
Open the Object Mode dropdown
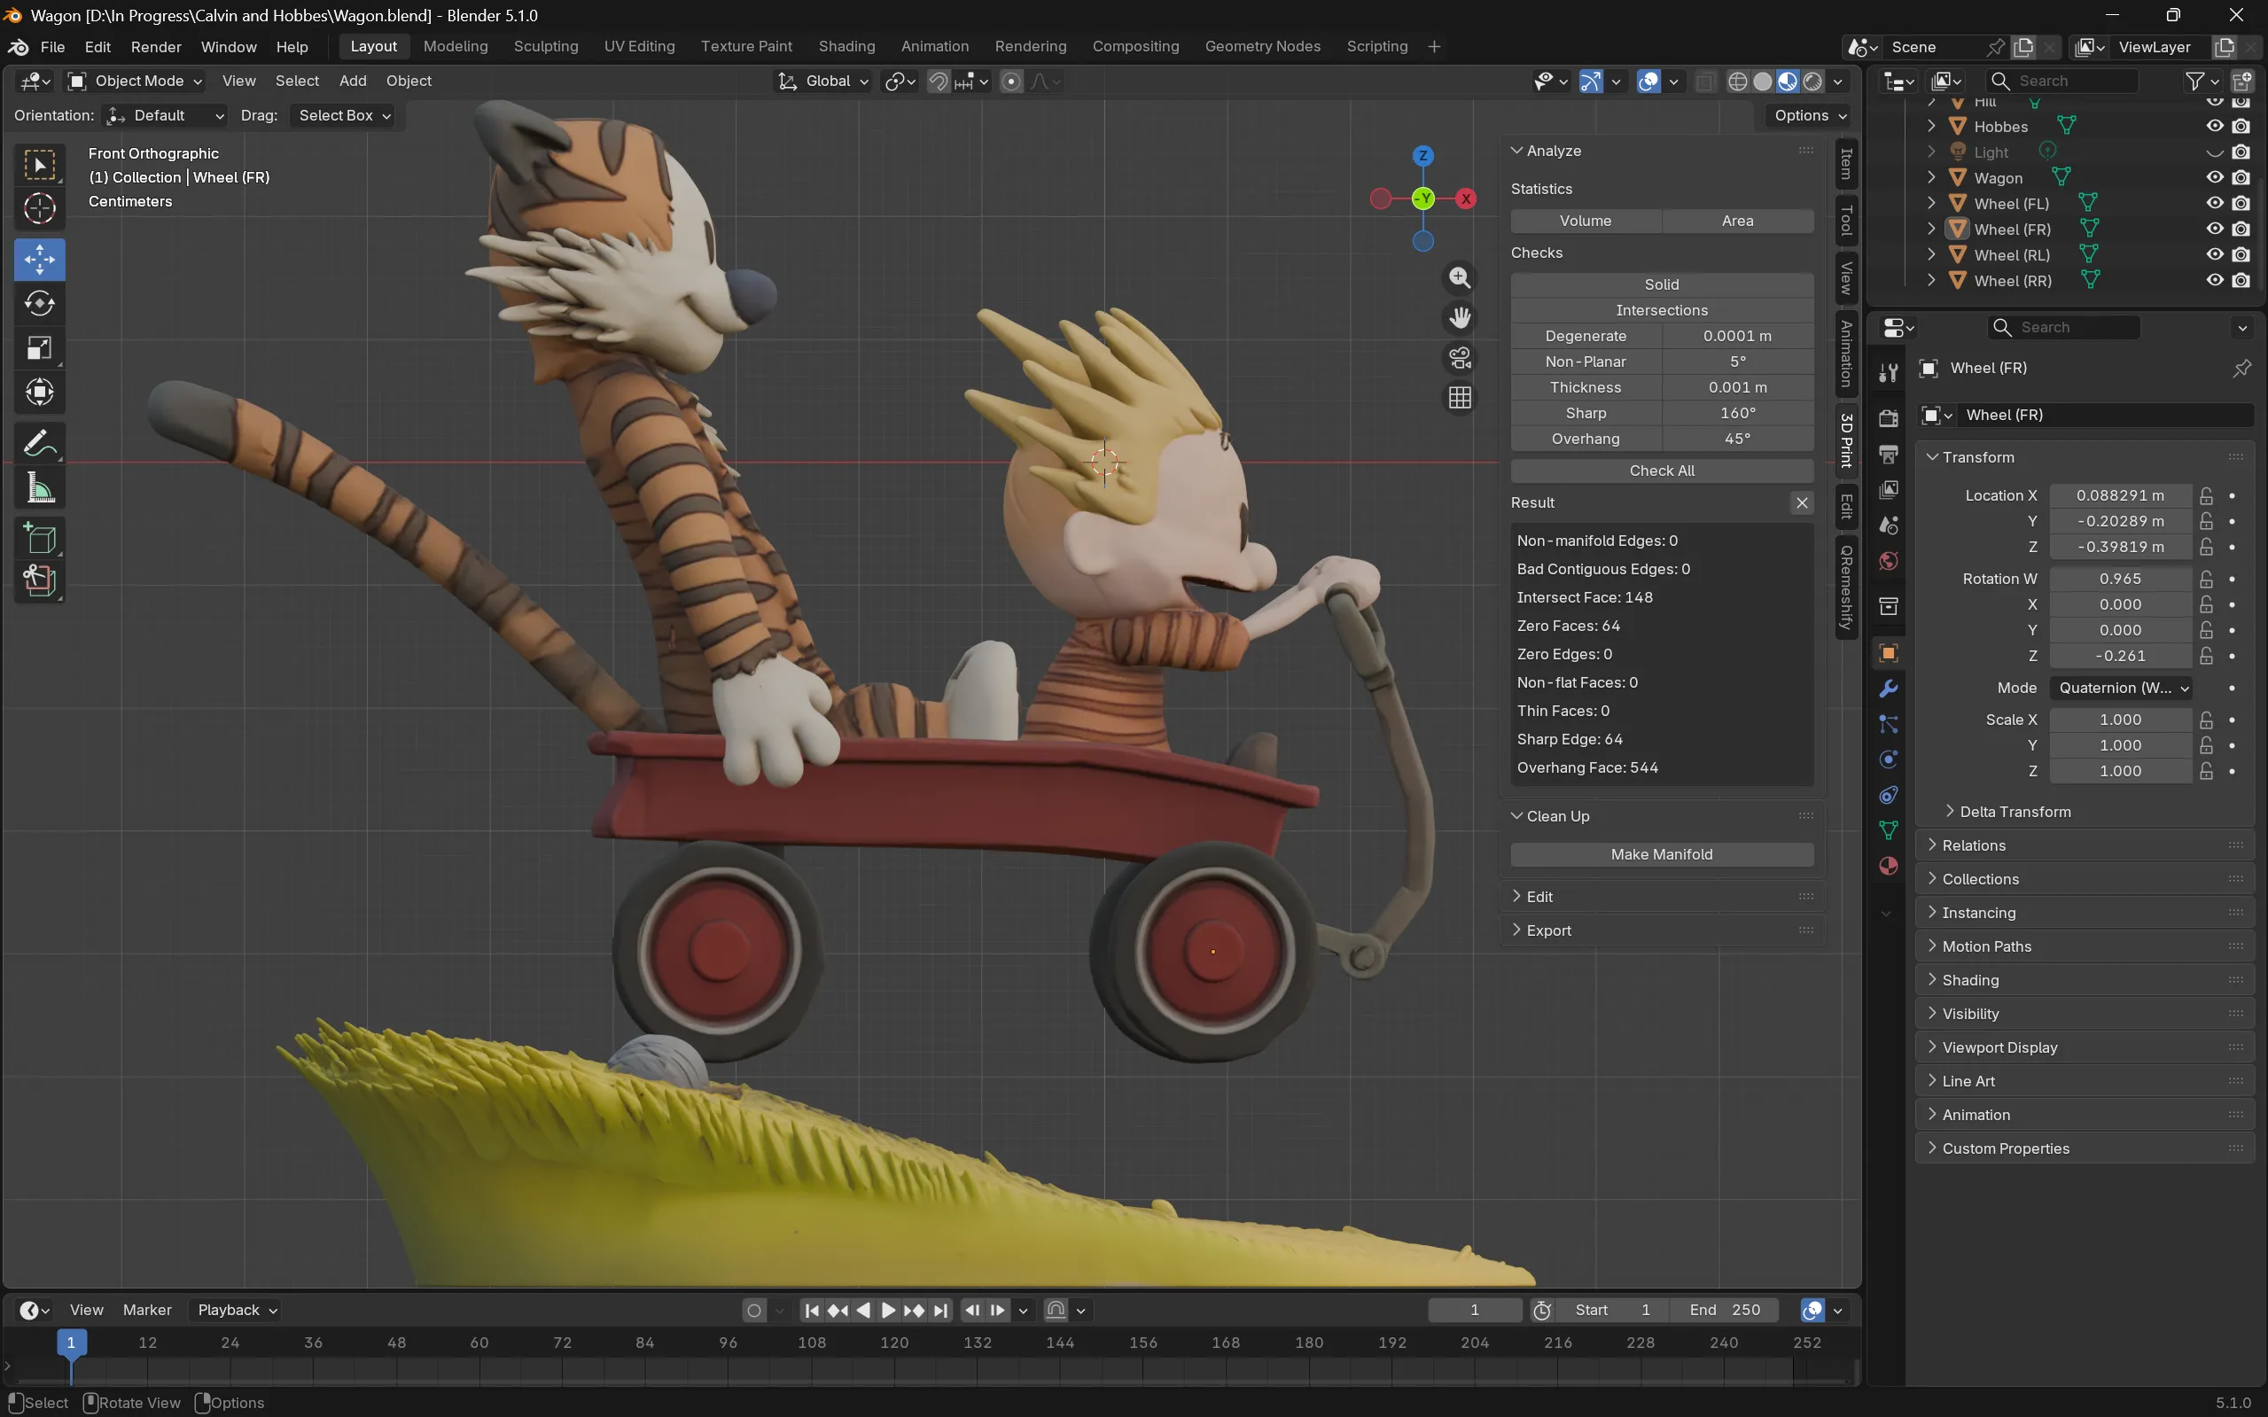click(135, 82)
